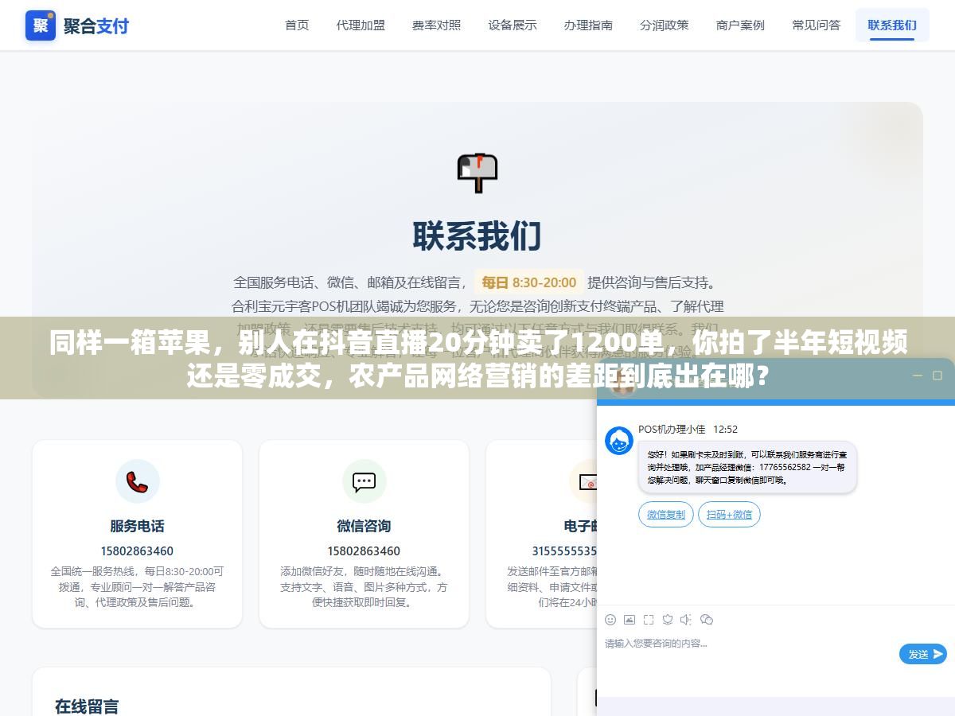This screenshot has width=955, height=716.
Task: Click the 微信咨询 card heading
Action: coord(364,526)
